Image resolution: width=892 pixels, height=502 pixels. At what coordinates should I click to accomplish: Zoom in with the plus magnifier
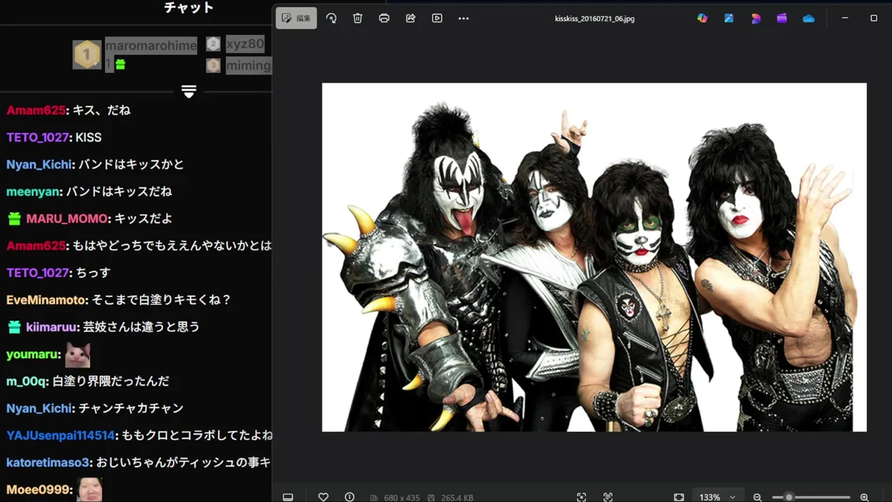coord(864,497)
